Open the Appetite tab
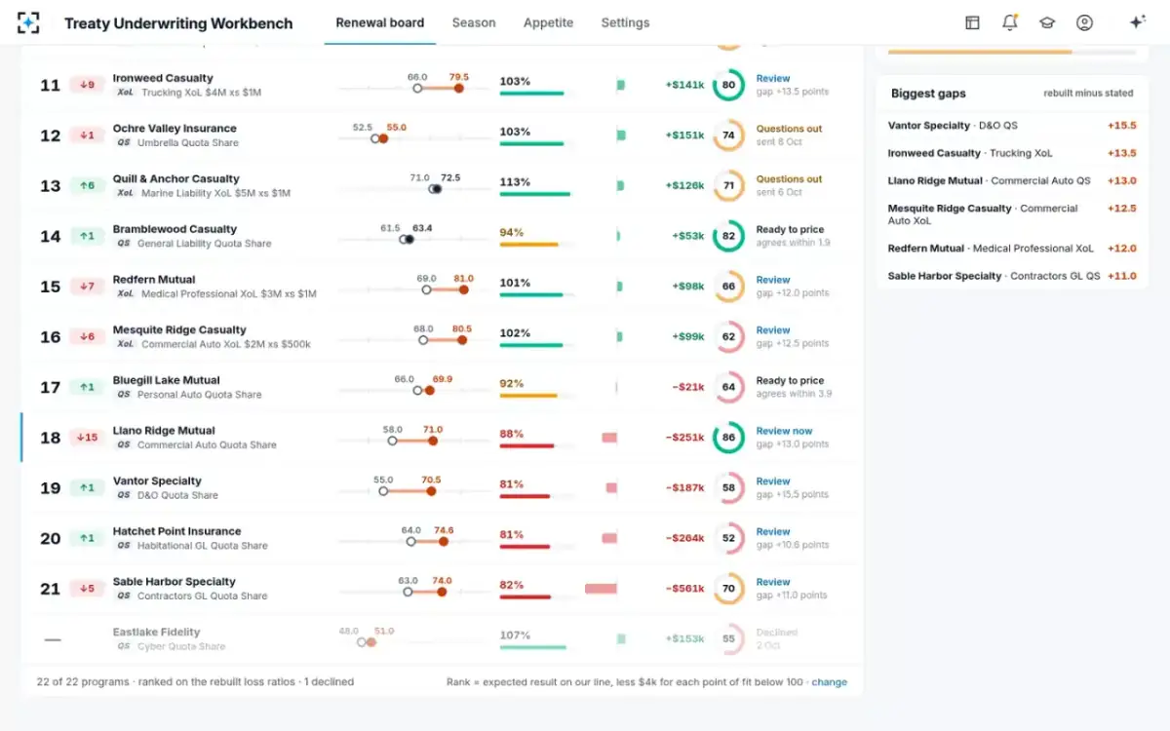1170x731 pixels. tap(548, 22)
